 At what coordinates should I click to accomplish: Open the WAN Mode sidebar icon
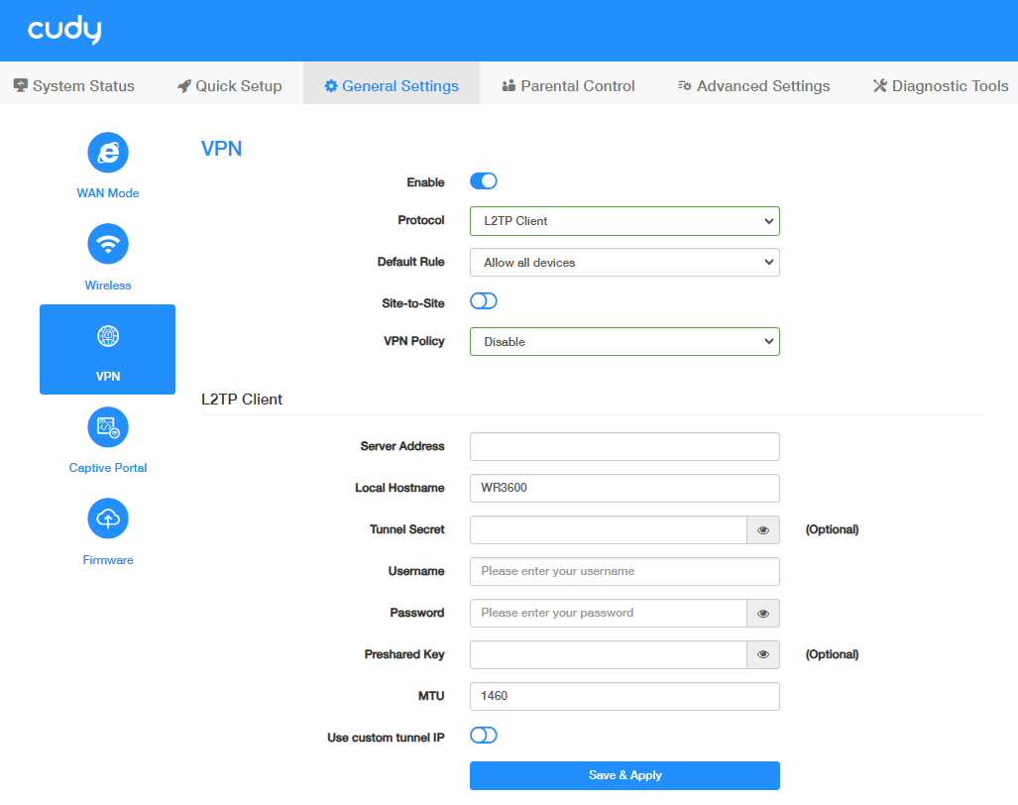(108, 152)
